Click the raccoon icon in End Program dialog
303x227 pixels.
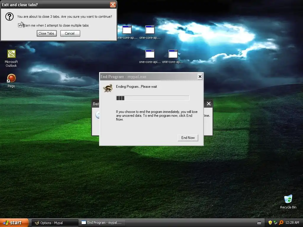108,88
